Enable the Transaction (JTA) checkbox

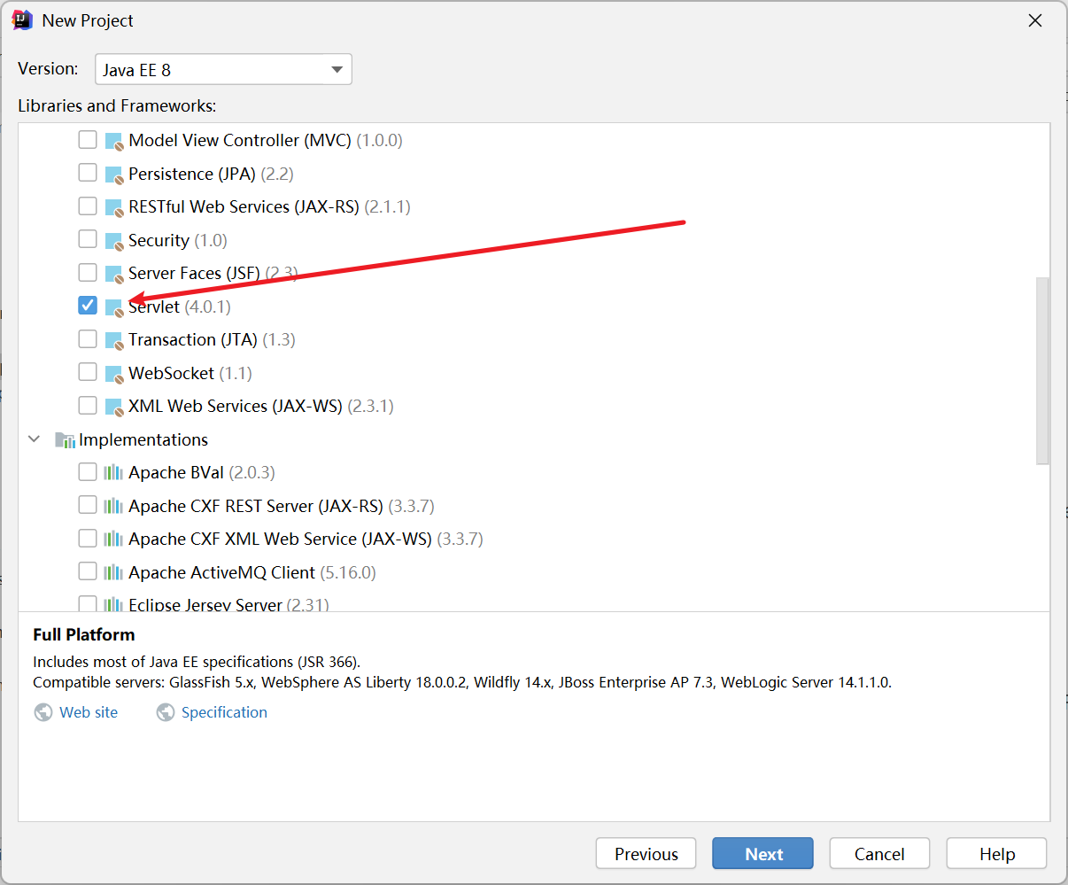point(88,338)
